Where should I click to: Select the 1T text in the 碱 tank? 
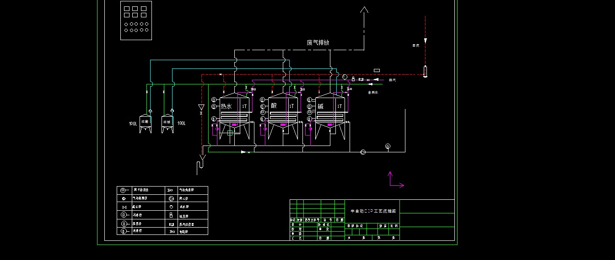click(x=340, y=106)
